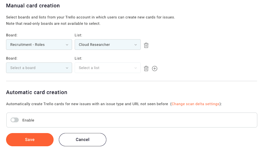
Task: Open Change scan delta settings link
Action: tap(195, 104)
